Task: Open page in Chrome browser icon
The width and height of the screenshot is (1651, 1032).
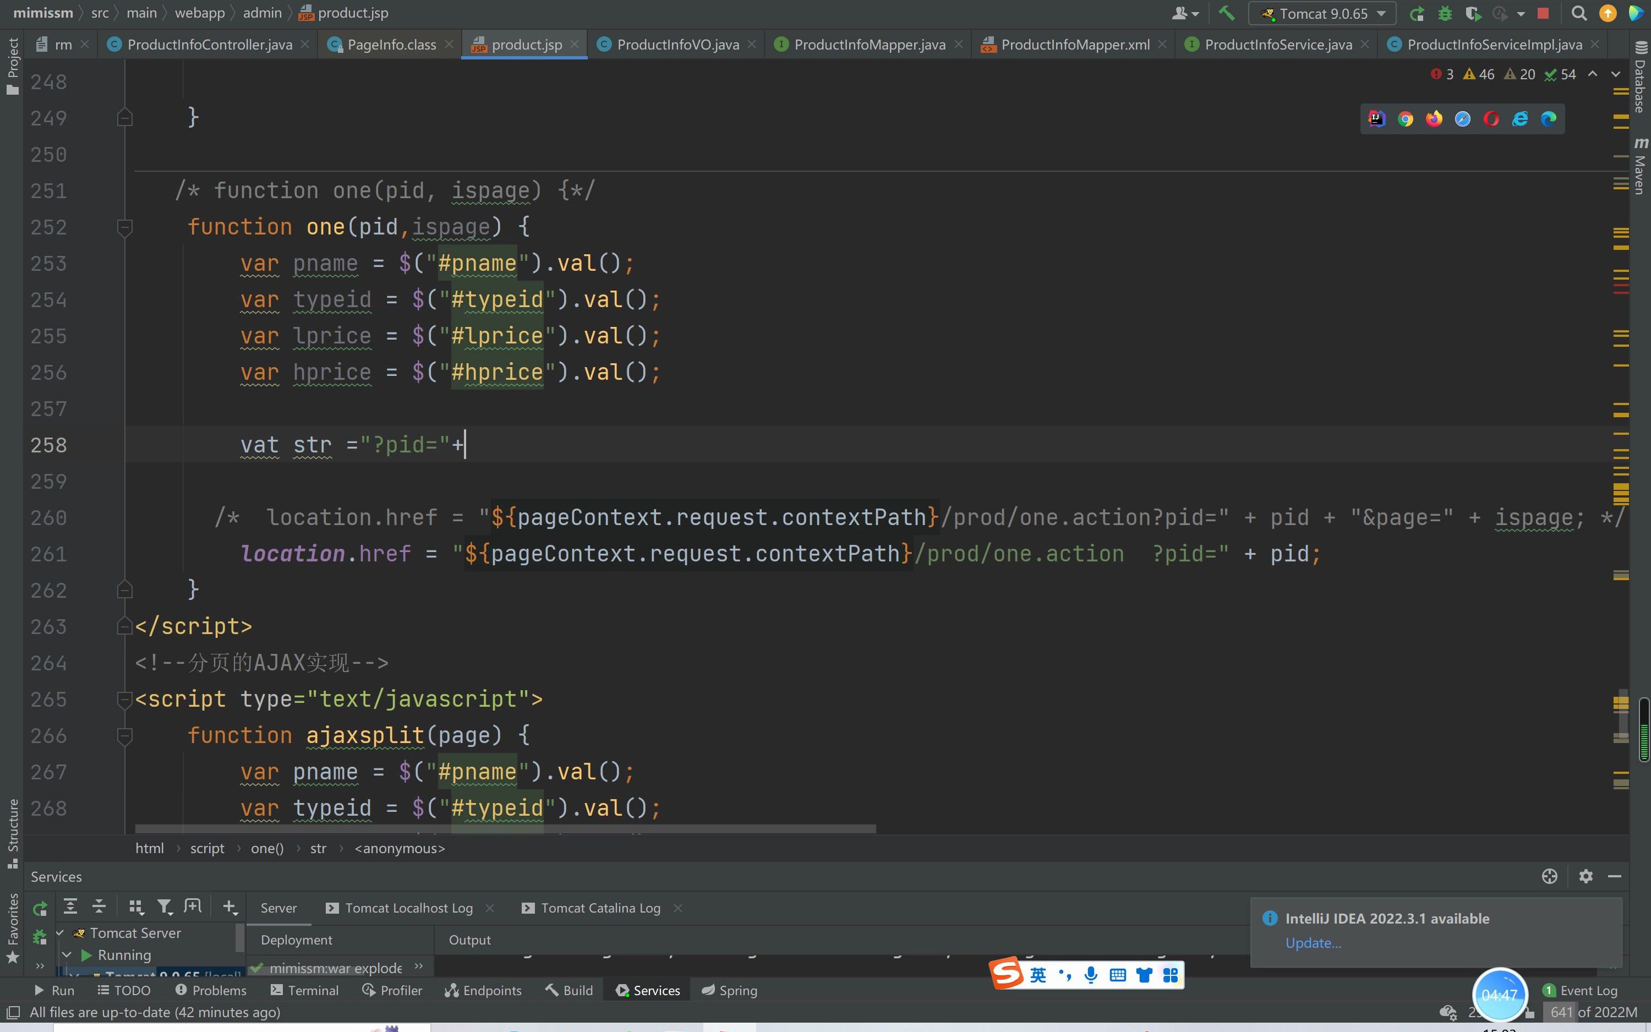Action: click(x=1406, y=119)
